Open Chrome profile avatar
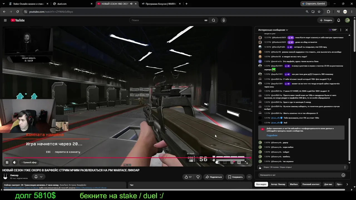 (345, 12)
